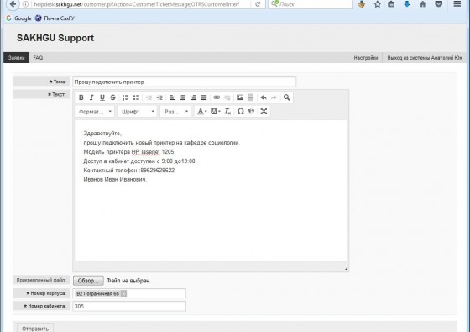Toggle italic formatting in editor
Screen dimensions: 470x332
pos(91,97)
